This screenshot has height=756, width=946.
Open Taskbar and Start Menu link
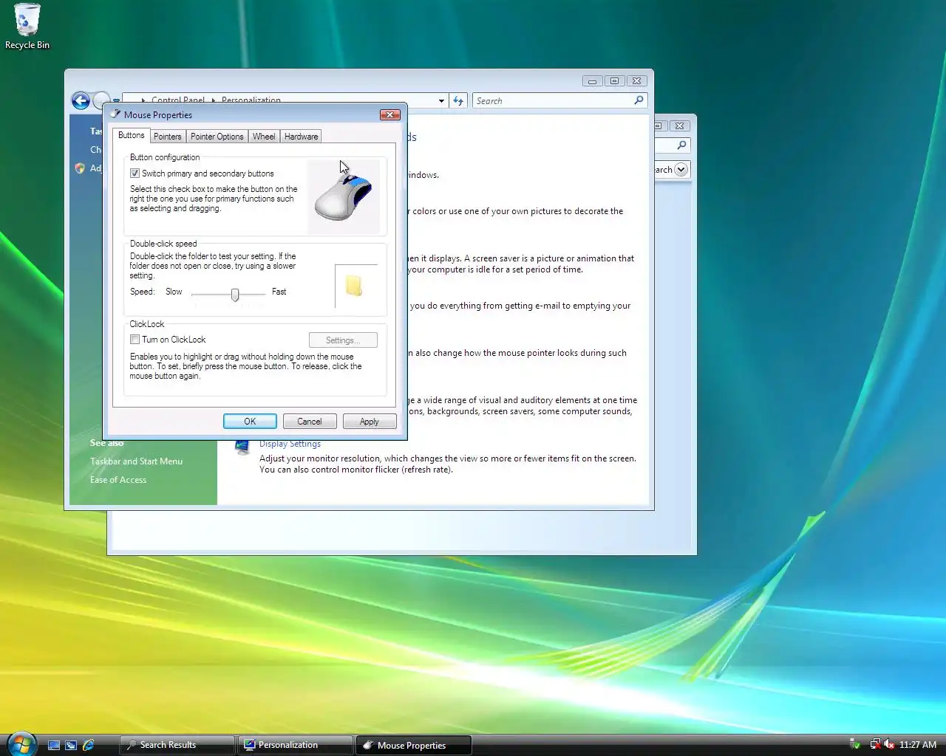[136, 461]
